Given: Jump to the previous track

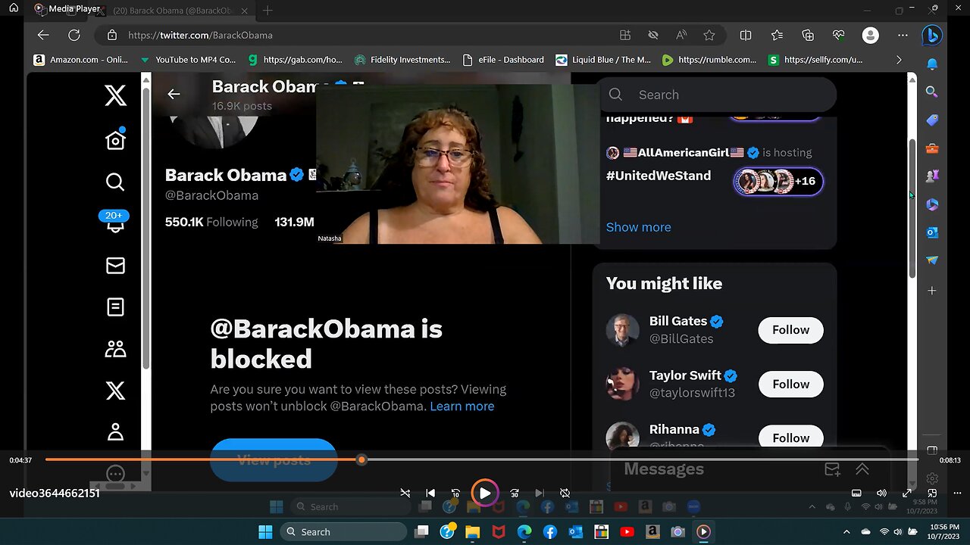Looking at the screenshot, I should [430, 493].
